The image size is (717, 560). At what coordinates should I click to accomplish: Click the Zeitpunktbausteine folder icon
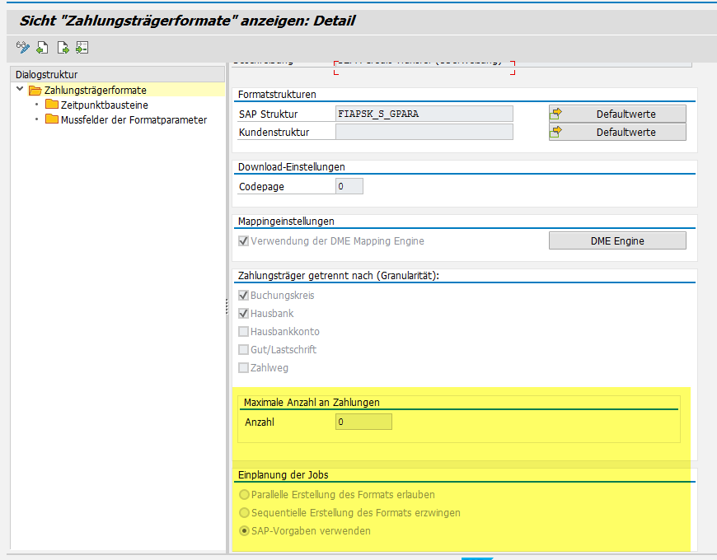52,105
